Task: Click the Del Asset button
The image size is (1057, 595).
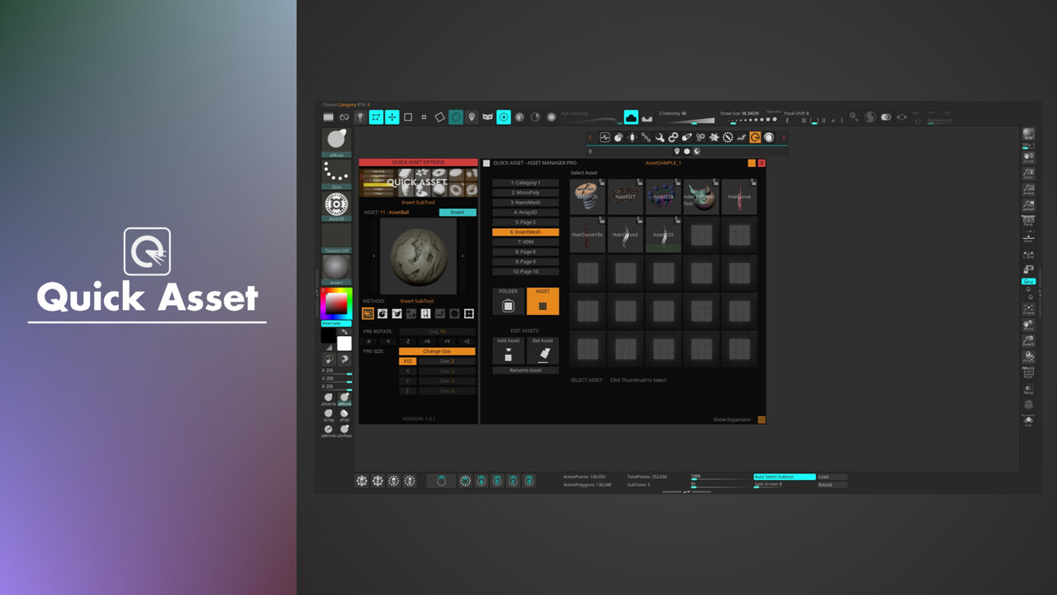Action: click(543, 350)
